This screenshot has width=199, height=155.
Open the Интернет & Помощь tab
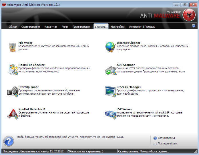[x=142, y=27]
